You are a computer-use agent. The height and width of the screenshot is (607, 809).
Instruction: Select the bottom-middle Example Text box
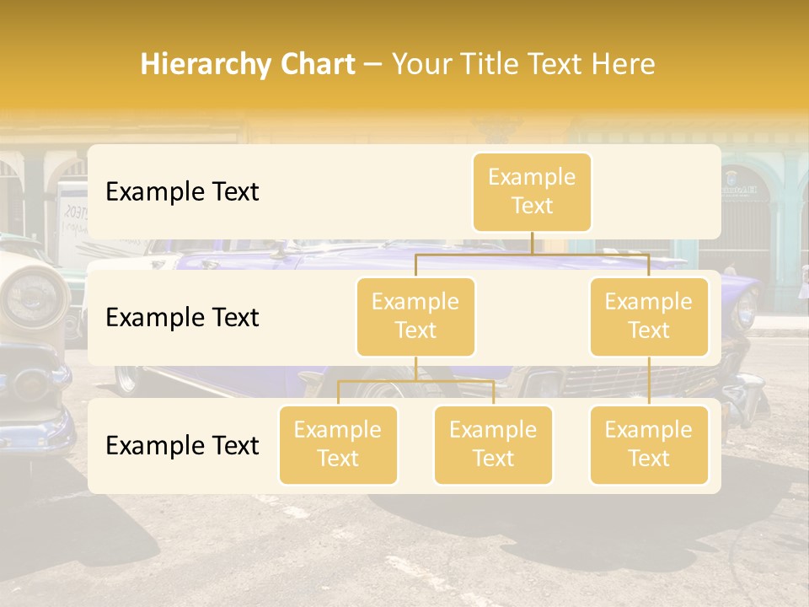tap(493, 444)
